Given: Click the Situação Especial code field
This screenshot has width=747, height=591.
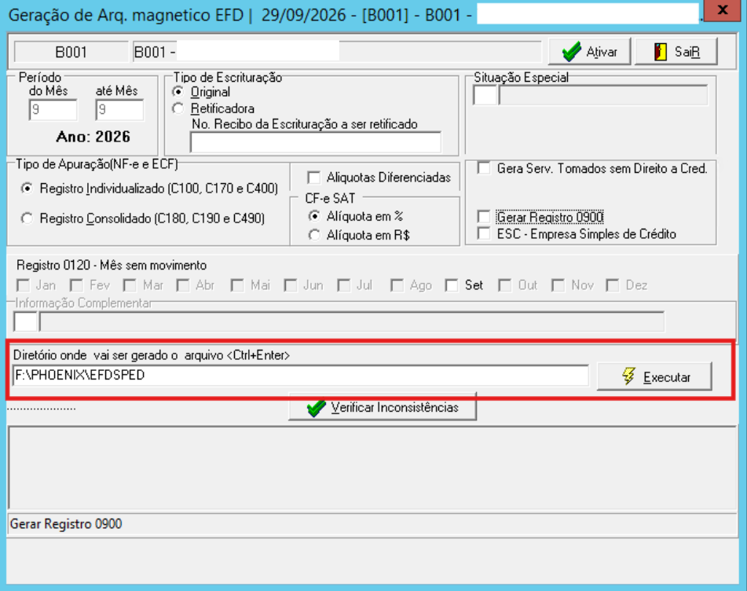Looking at the screenshot, I should 485,95.
